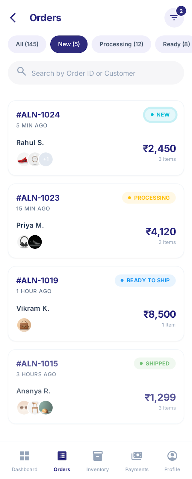
Task: Open the filter options icon
Action: [174, 18]
